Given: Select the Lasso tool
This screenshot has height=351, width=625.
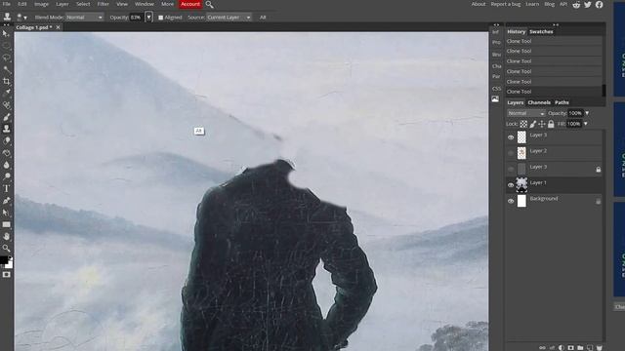Looking at the screenshot, I should [6, 58].
